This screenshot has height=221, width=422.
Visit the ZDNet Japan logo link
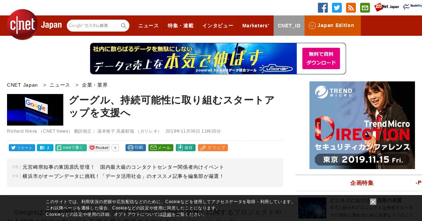tap(386, 7)
